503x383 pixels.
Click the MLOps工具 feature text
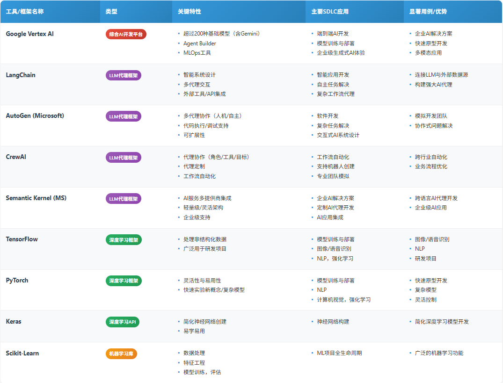click(x=197, y=53)
